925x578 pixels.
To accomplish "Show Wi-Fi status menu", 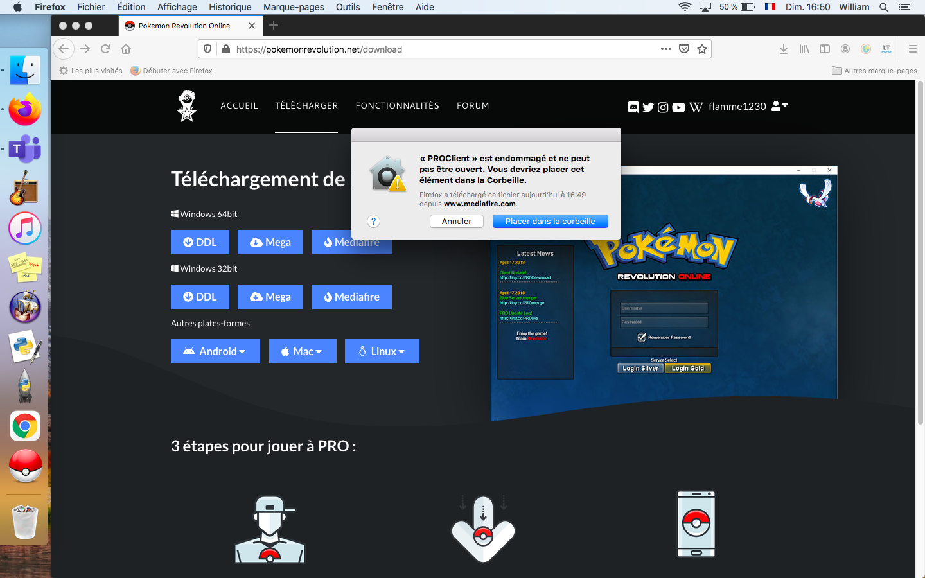I will pyautogui.click(x=685, y=7).
